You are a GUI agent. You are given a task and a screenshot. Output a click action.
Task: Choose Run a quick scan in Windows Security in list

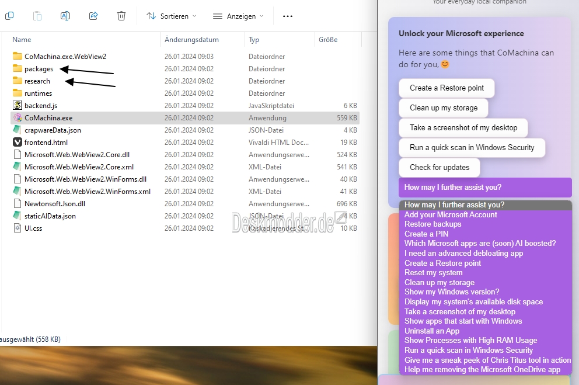[x=486, y=351]
